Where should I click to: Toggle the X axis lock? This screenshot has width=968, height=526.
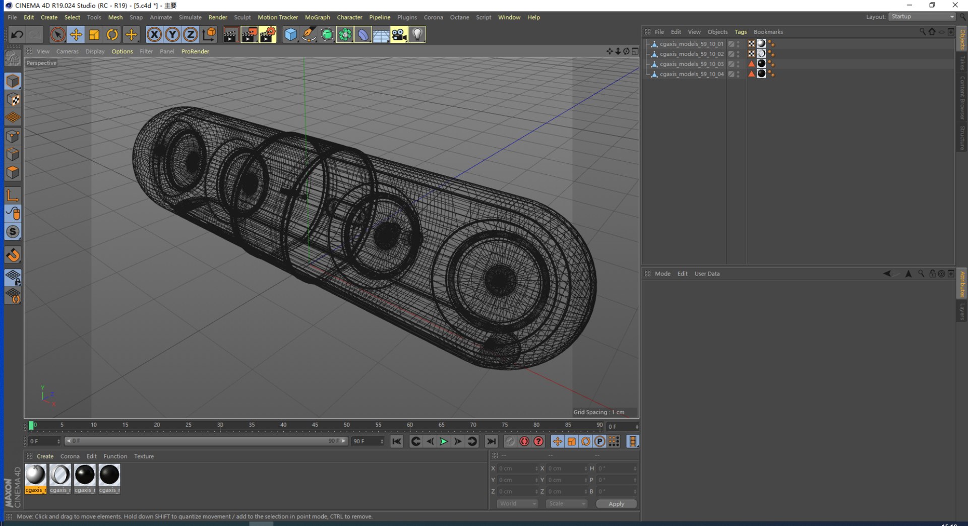point(154,35)
